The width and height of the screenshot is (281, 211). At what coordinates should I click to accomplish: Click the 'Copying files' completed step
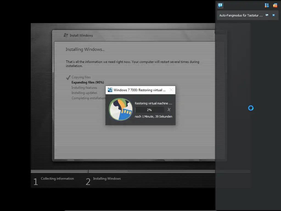tap(81, 77)
